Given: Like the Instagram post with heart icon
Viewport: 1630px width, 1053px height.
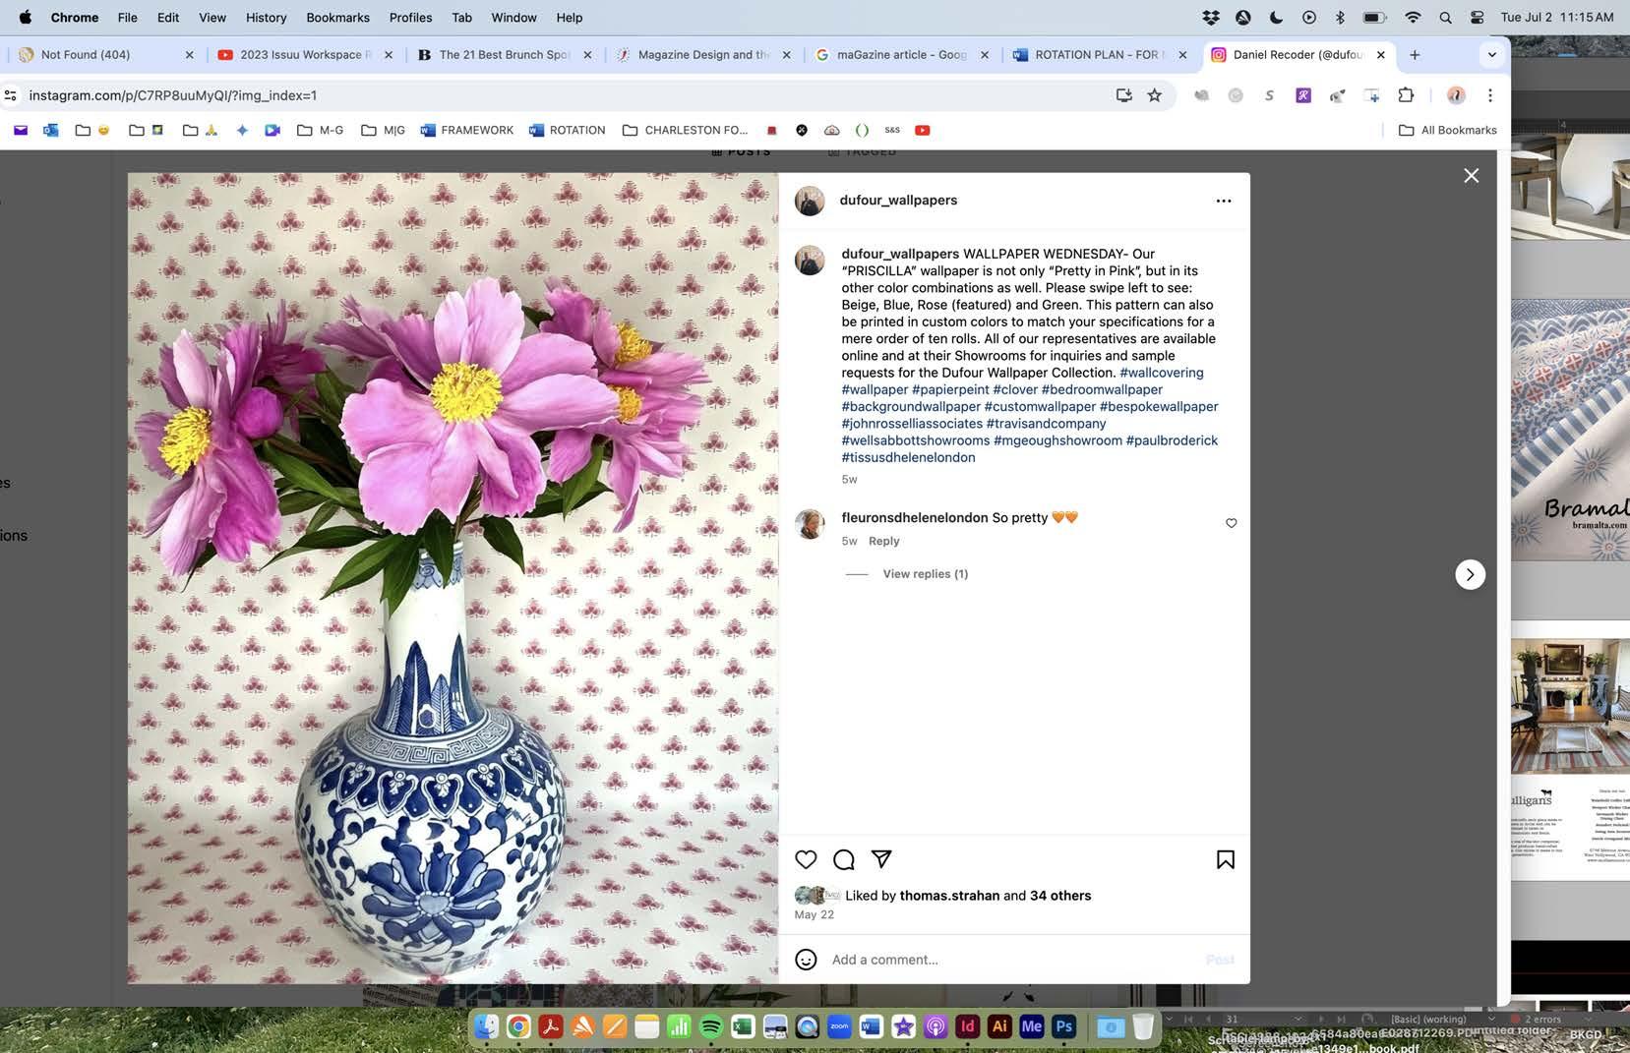Looking at the screenshot, I should [x=806, y=859].
